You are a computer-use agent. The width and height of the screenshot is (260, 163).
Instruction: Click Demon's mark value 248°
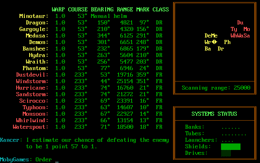[x=143, y=42]
